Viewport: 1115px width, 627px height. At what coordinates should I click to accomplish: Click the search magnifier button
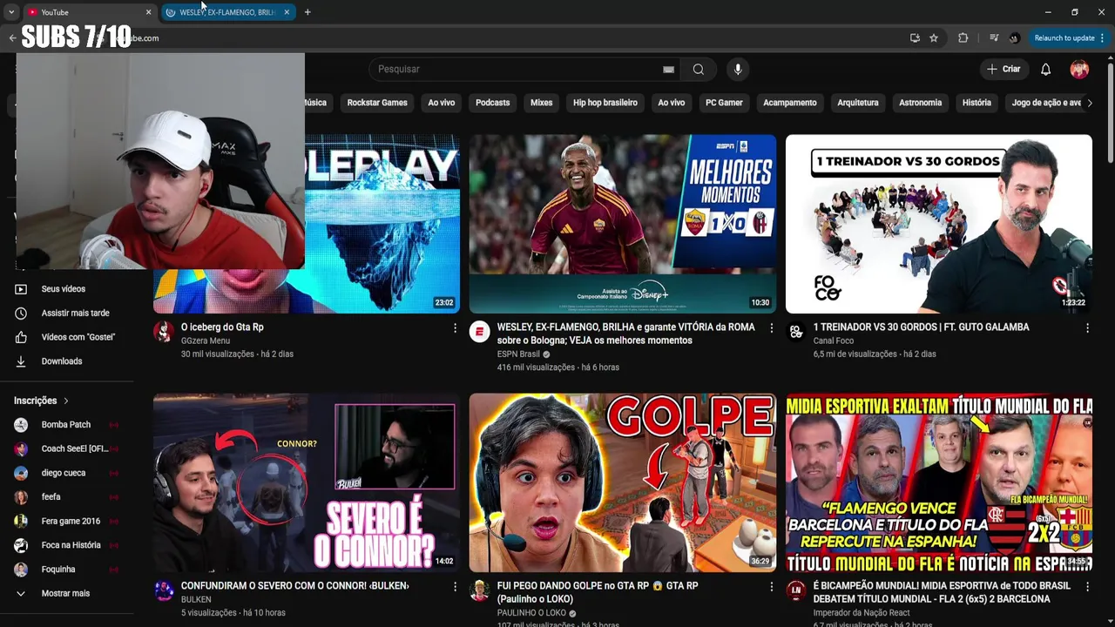pos(698,70)
